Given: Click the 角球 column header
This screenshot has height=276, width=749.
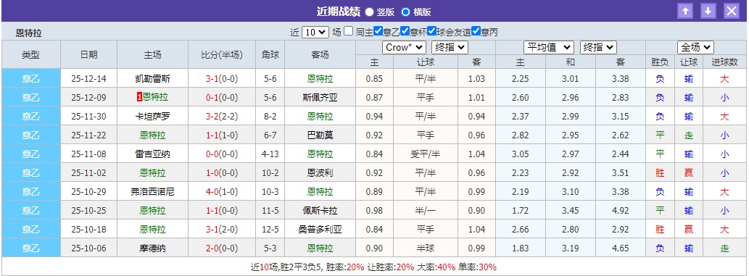Looking at the screenshot, I should pyautogui.click(x=270, y=54).
